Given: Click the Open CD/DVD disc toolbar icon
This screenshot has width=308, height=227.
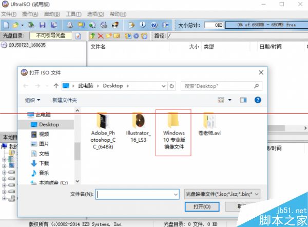Looking at the screenshot, I should coord(31,25).
